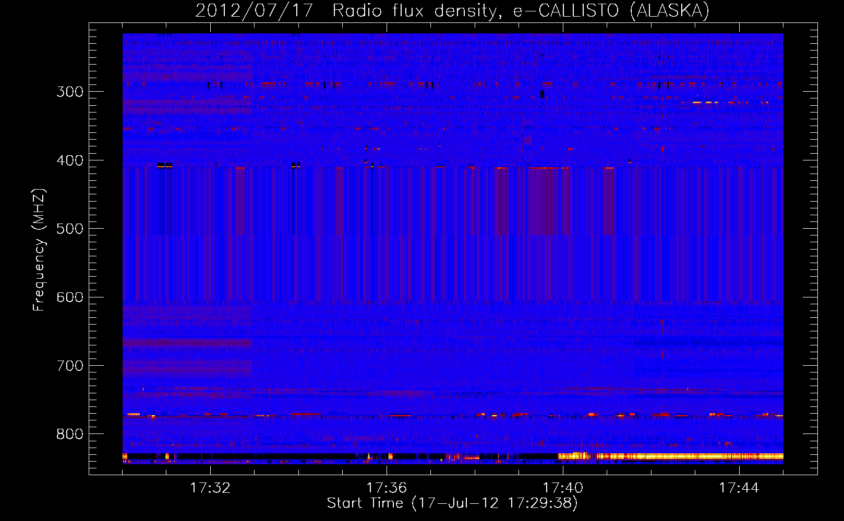Click the bright yellow emission band near 830 MHz

click(670, 456)
